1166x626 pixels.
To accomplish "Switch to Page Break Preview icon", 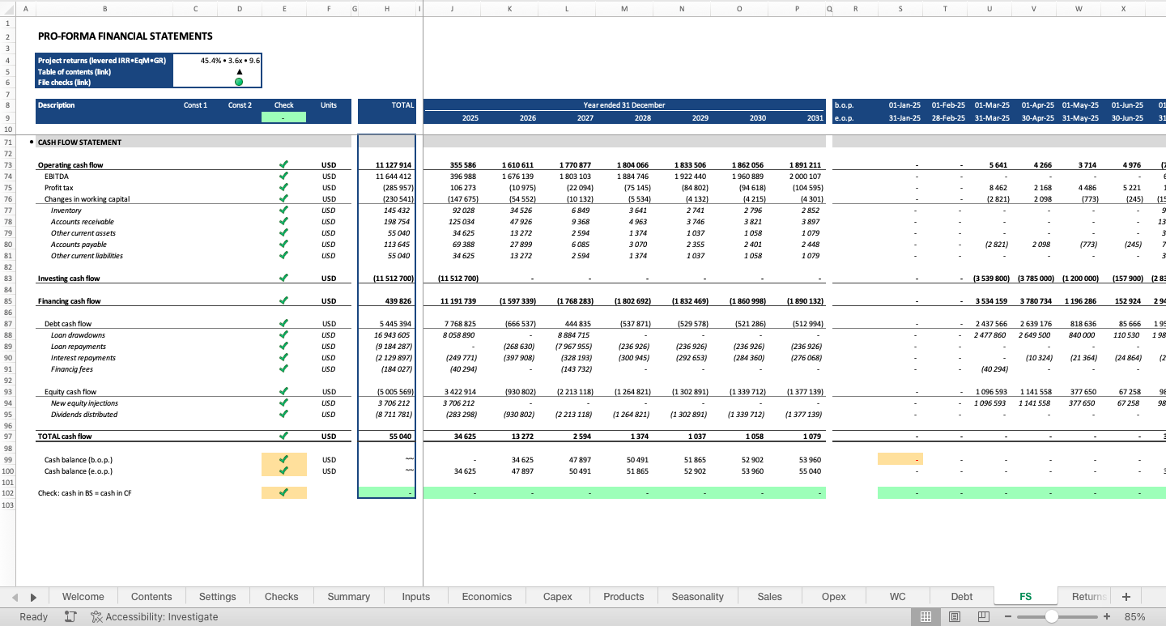I will pos(984,616).
